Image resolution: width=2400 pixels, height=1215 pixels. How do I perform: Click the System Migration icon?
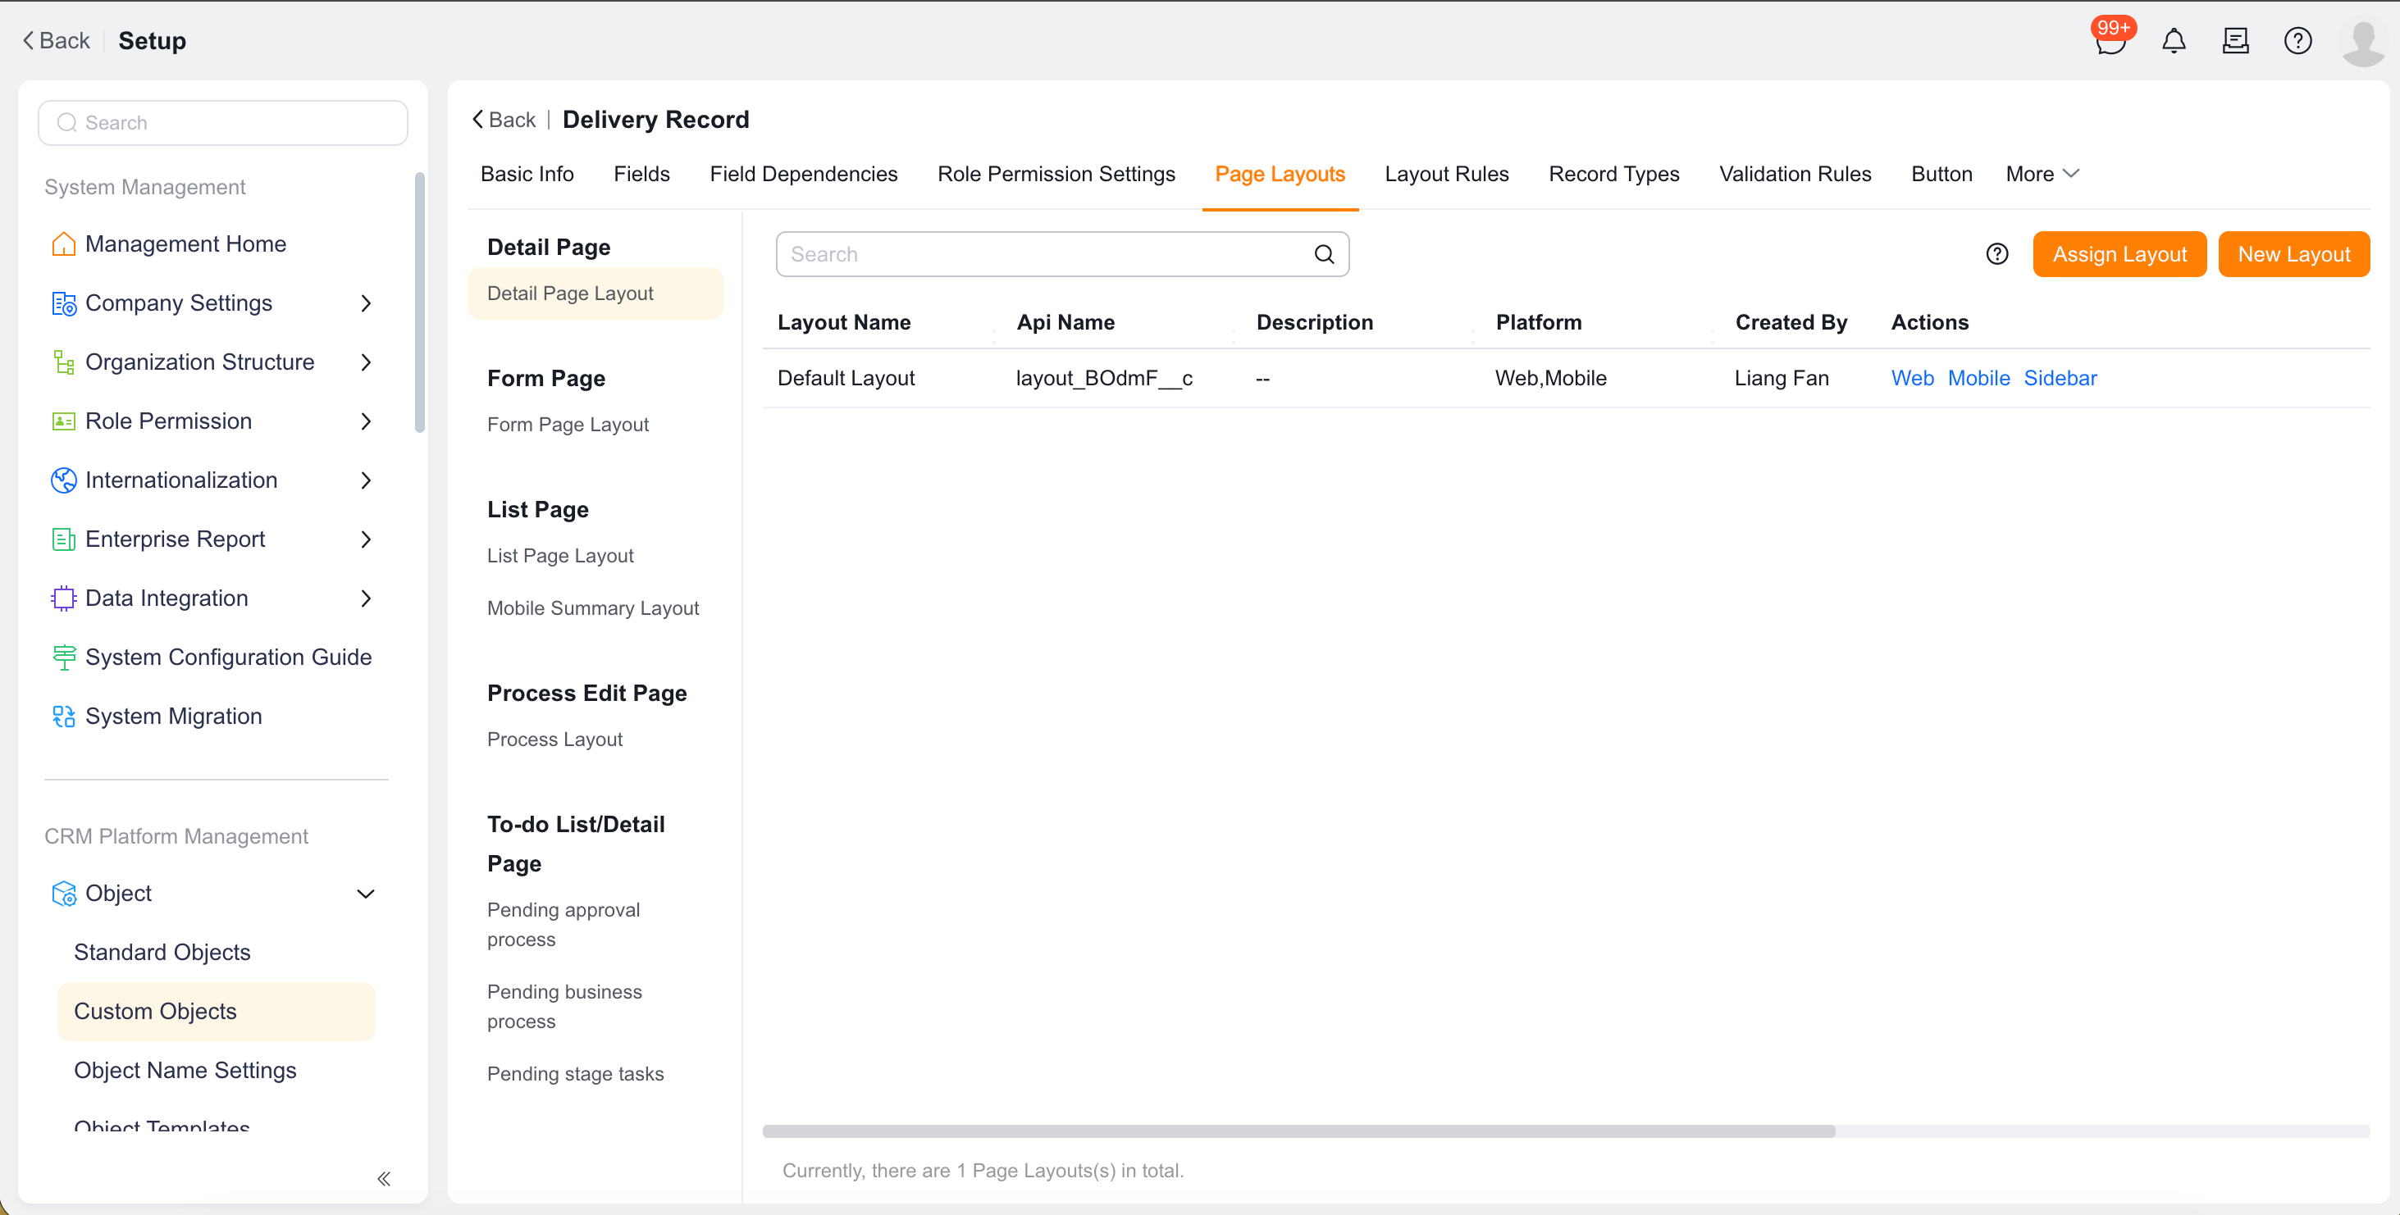point(63,716)
